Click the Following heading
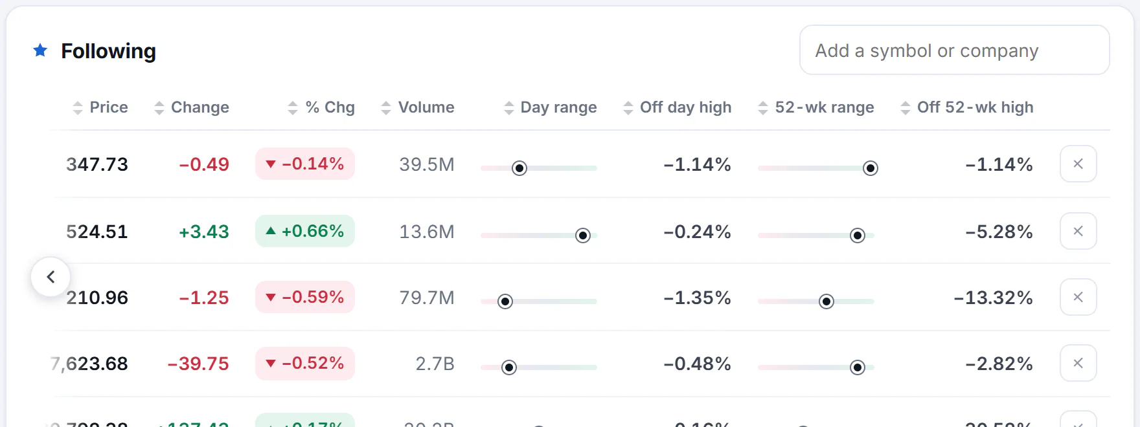Viewport: 1140px width, 427px height. point(109,51)
